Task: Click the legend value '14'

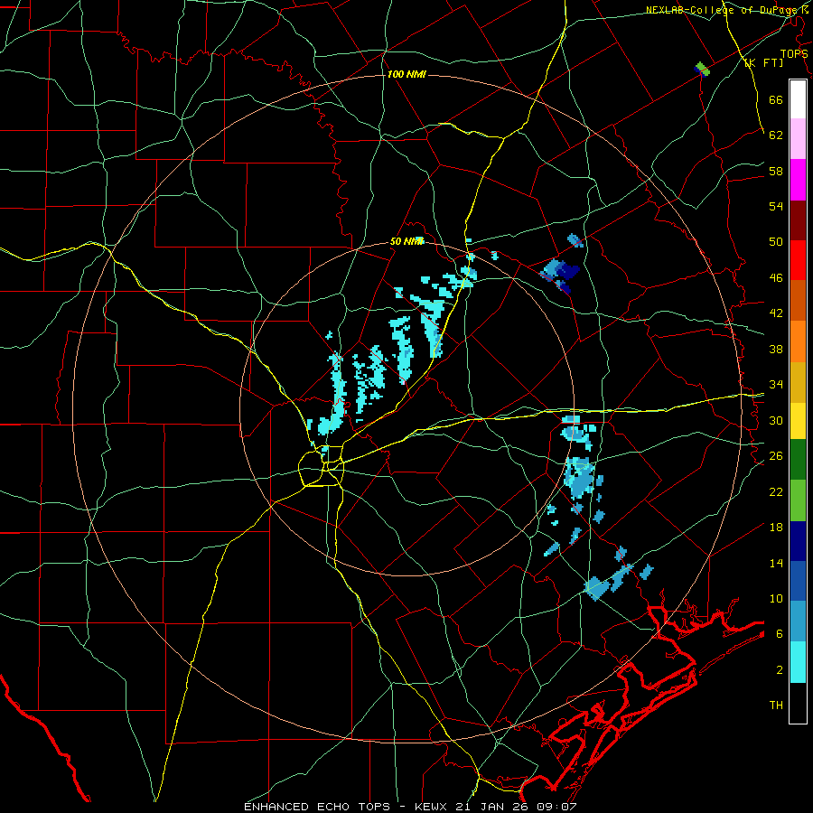Action: pos(776,563)
